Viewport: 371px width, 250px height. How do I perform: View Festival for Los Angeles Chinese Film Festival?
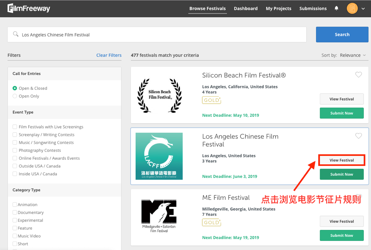342,160
